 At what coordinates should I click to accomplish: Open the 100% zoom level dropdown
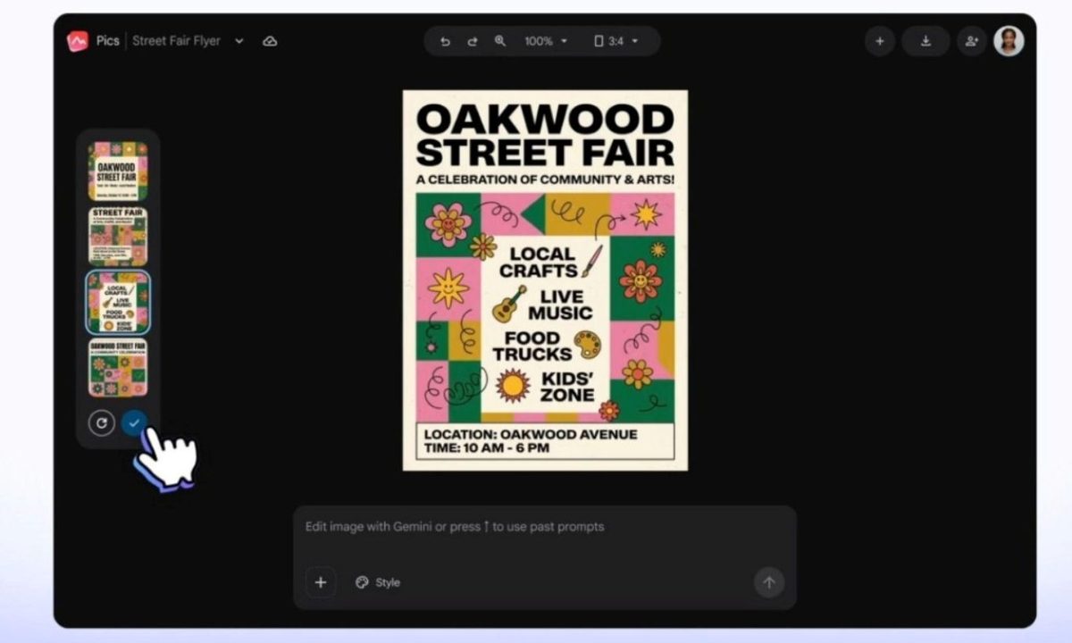[x=546, y=41]
